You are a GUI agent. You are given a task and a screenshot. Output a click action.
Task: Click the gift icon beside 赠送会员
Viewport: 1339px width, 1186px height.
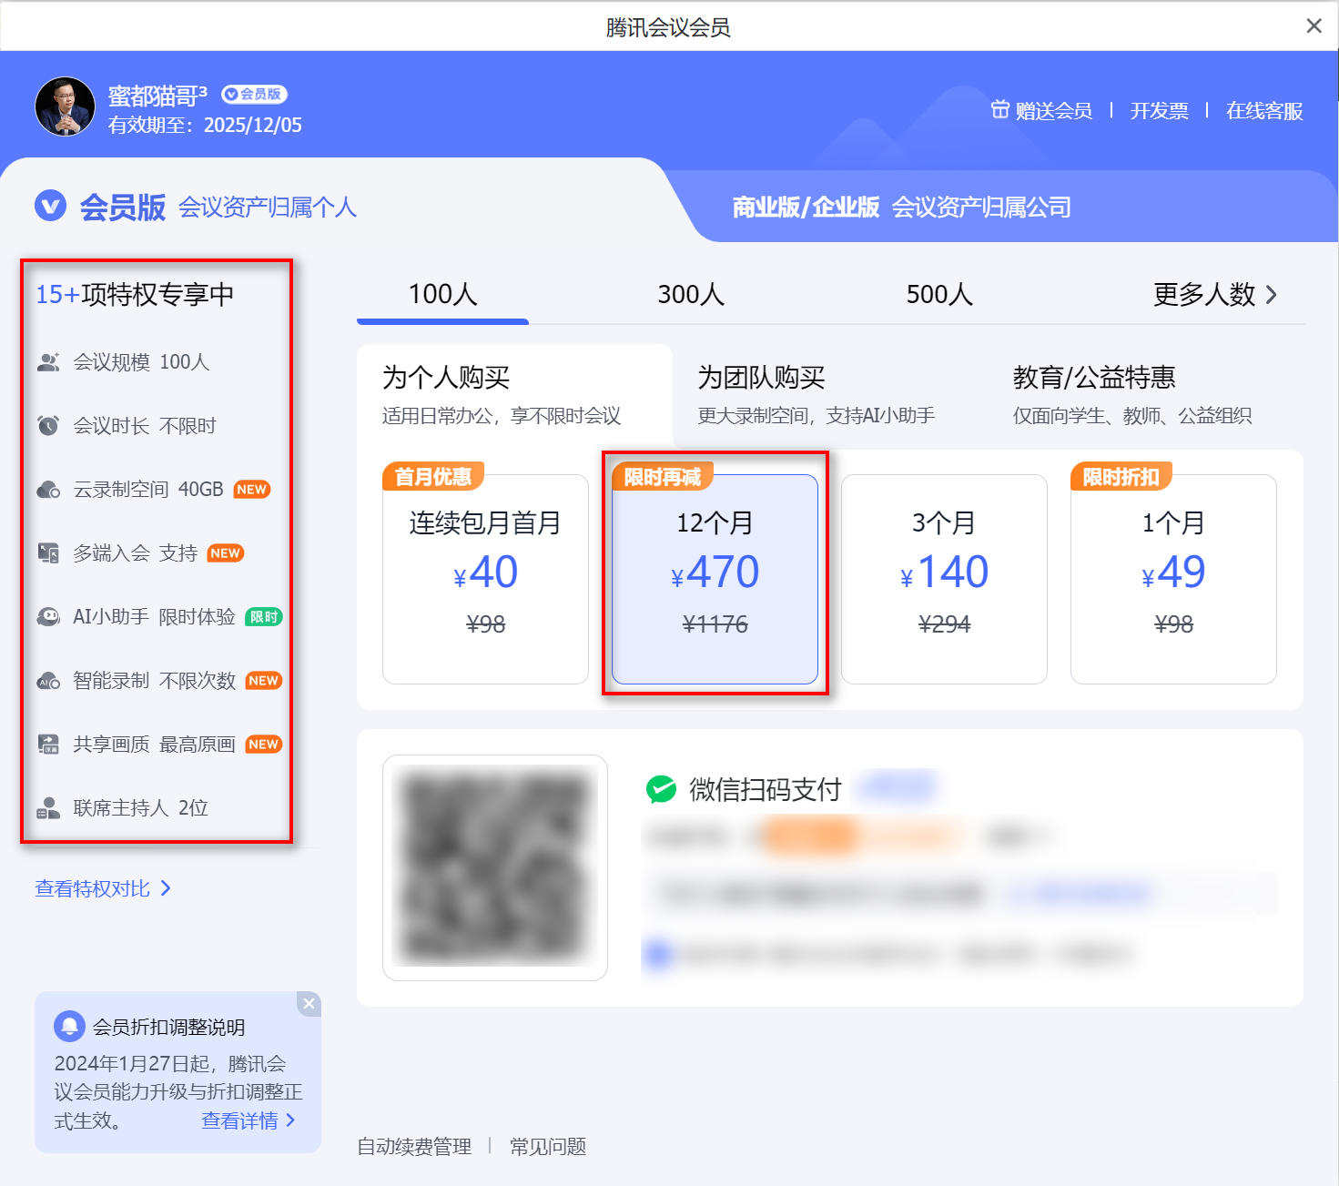click(999, 109)
